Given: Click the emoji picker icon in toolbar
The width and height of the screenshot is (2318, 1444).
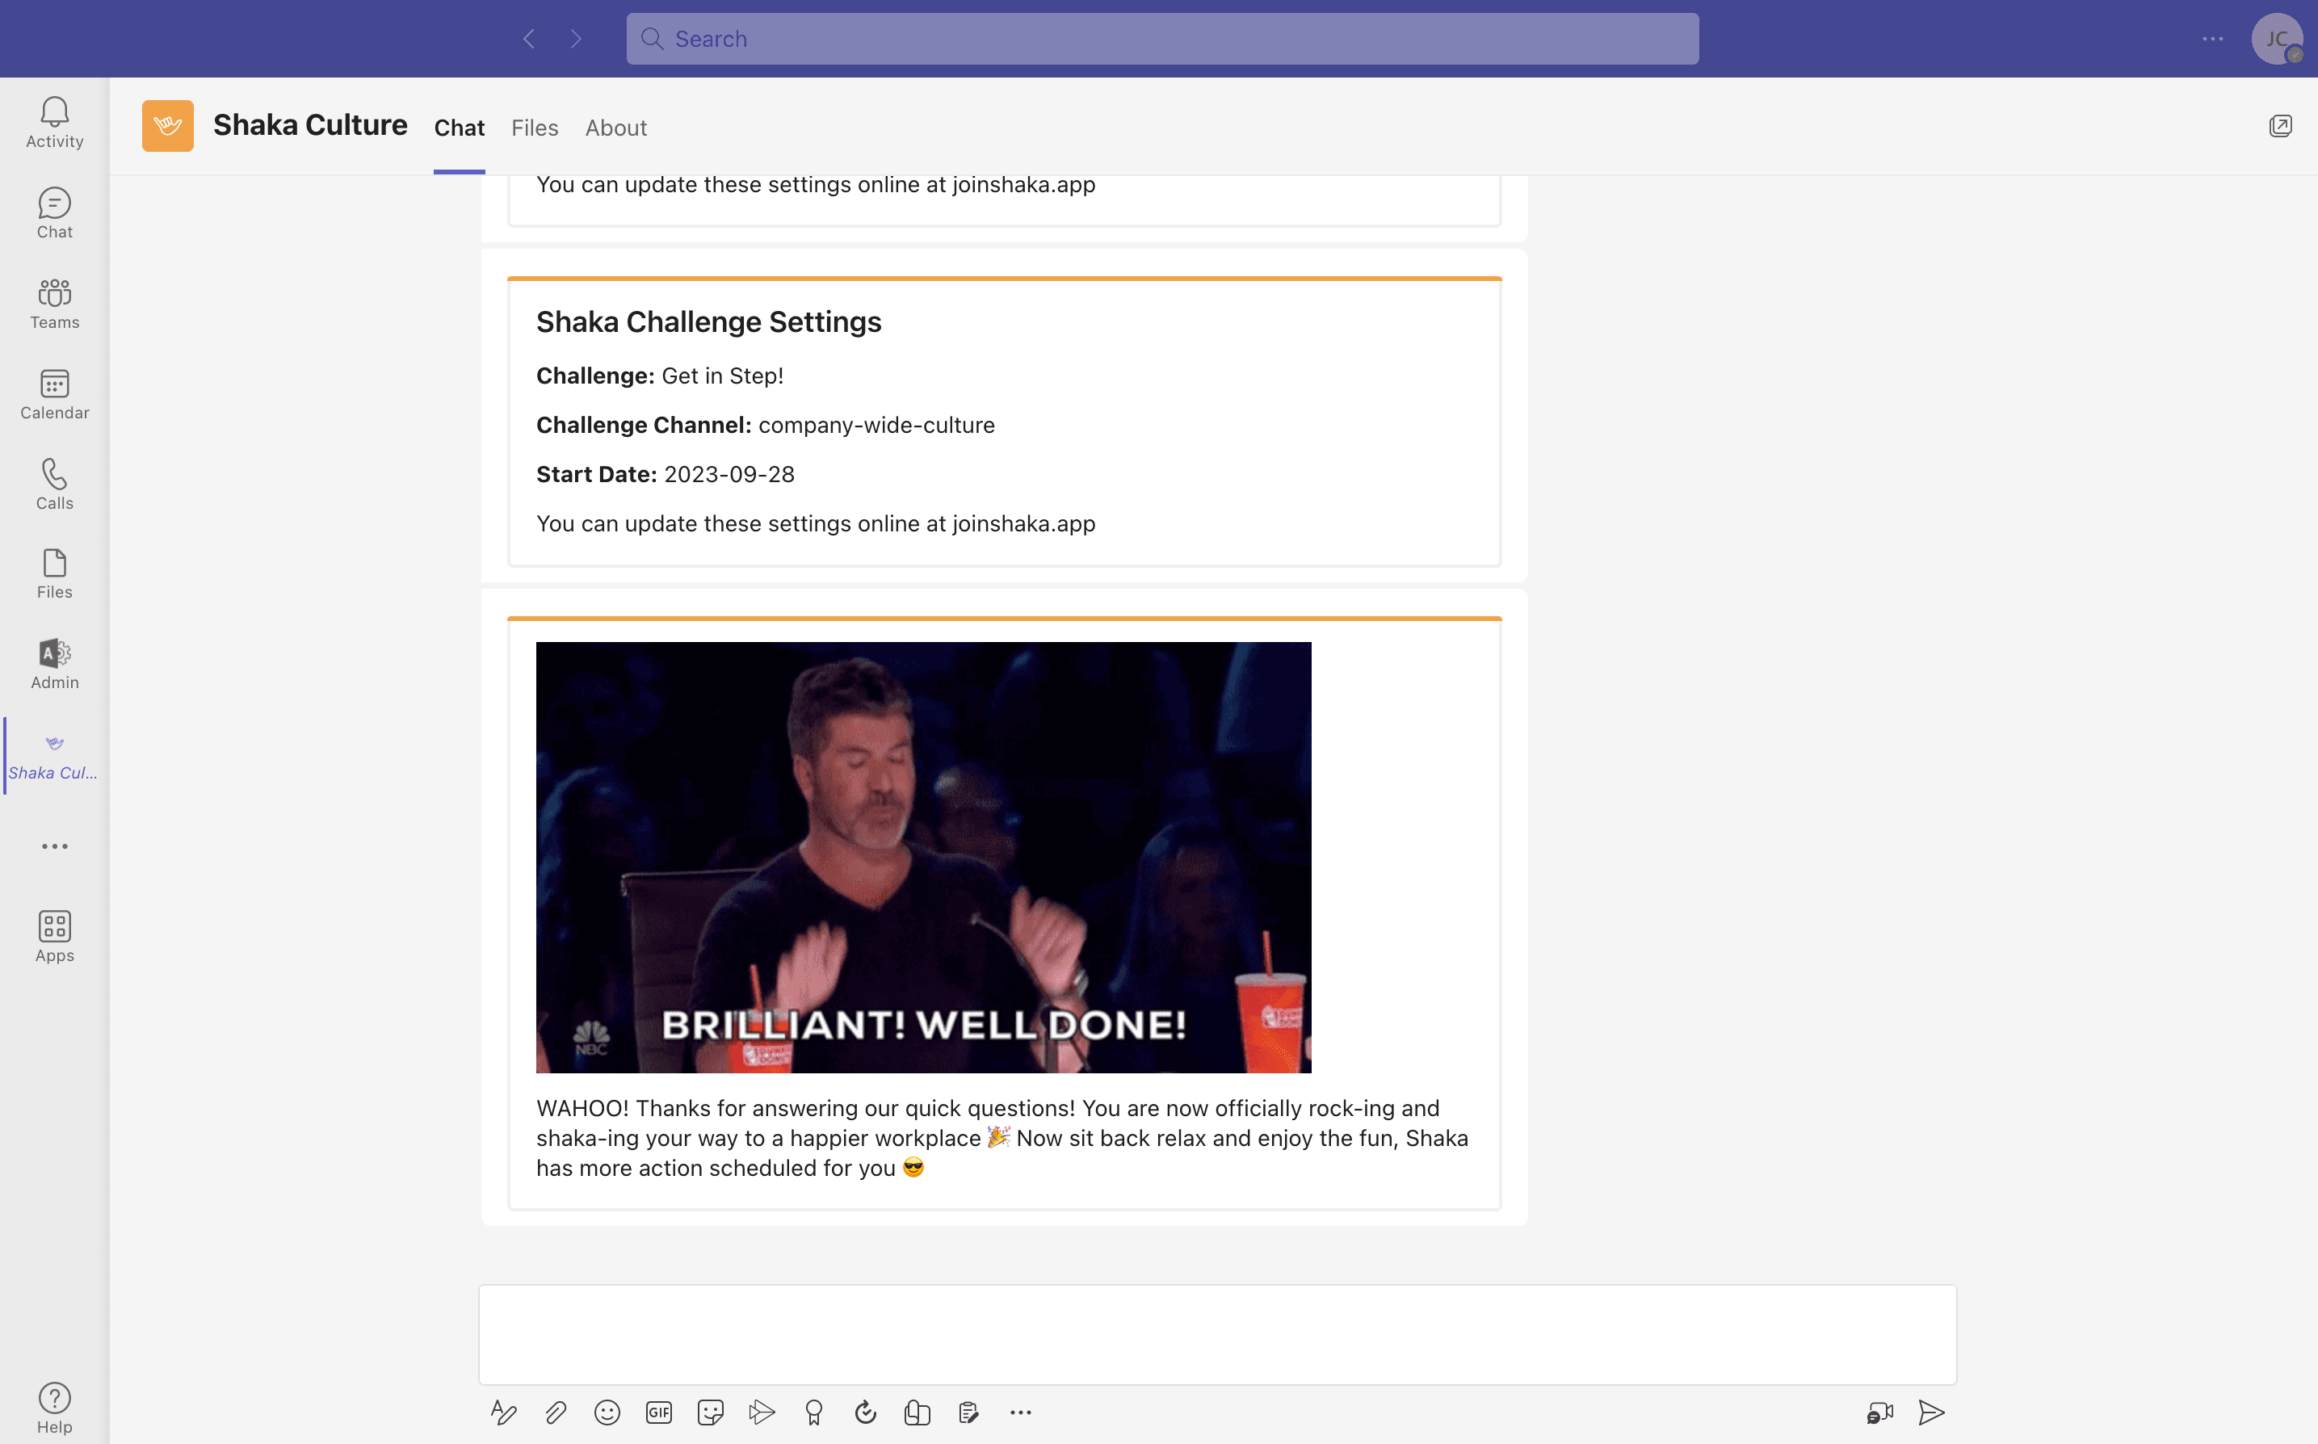Looking at the screenshot, I should tap(605, 1413).
